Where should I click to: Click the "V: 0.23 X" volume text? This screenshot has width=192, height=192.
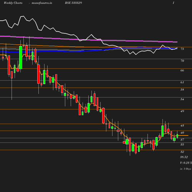coord(186,163)
